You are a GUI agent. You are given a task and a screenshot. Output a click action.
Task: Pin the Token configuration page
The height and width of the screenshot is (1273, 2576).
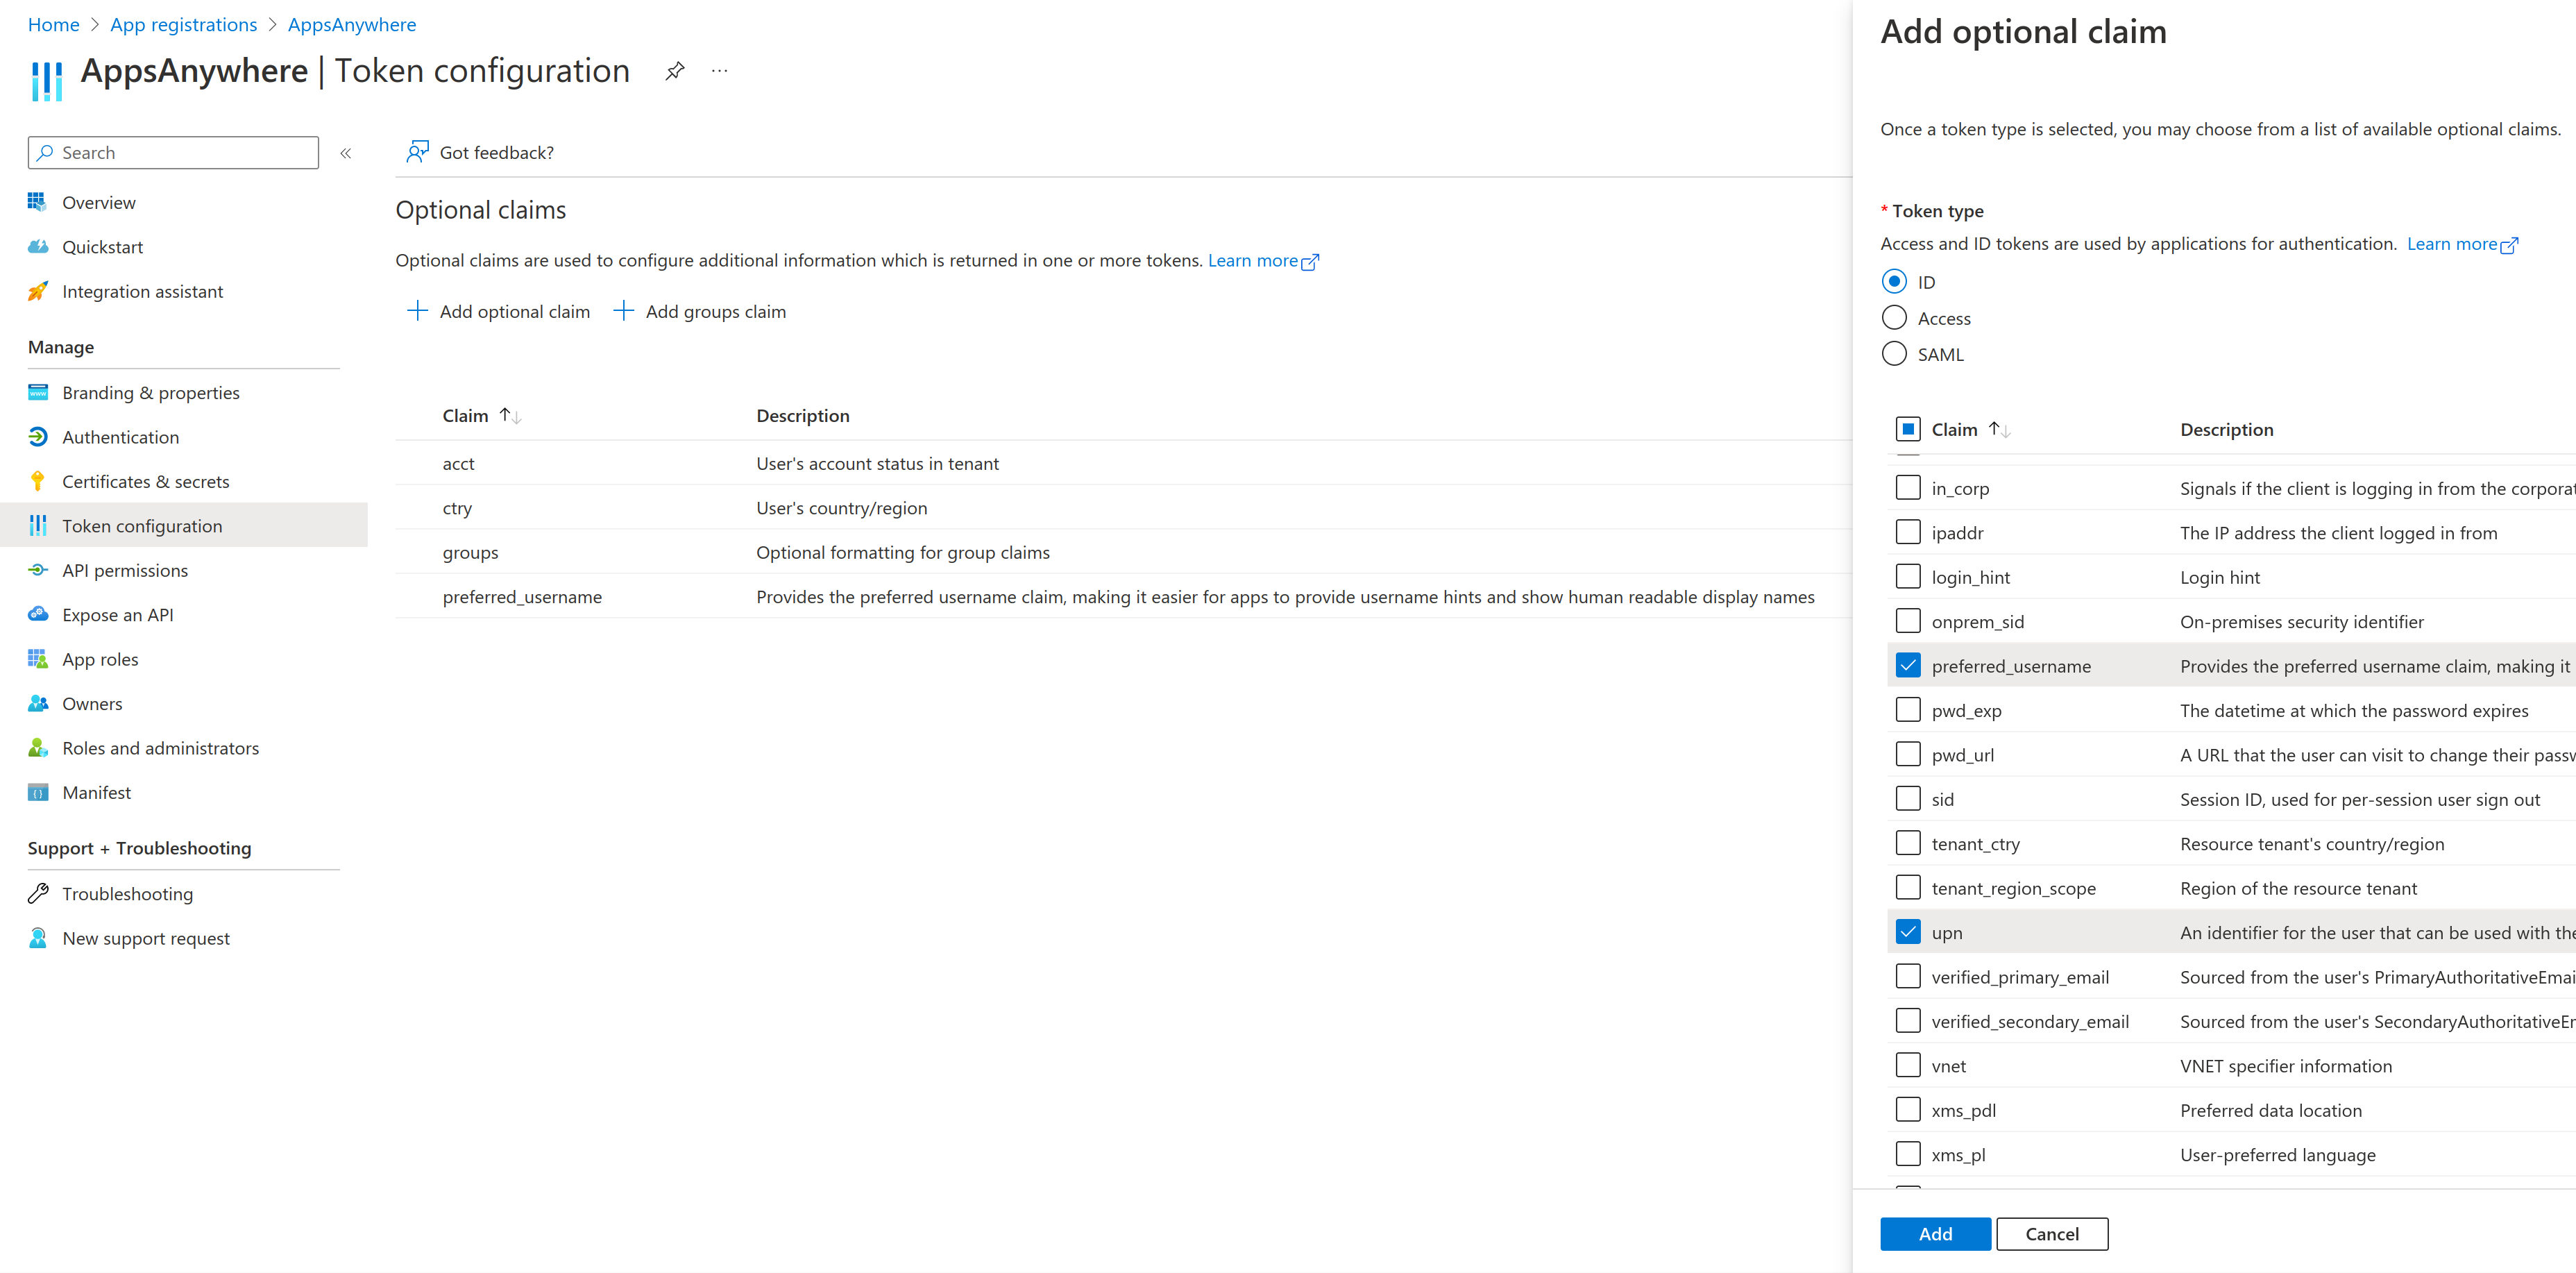tap(675, 71)
